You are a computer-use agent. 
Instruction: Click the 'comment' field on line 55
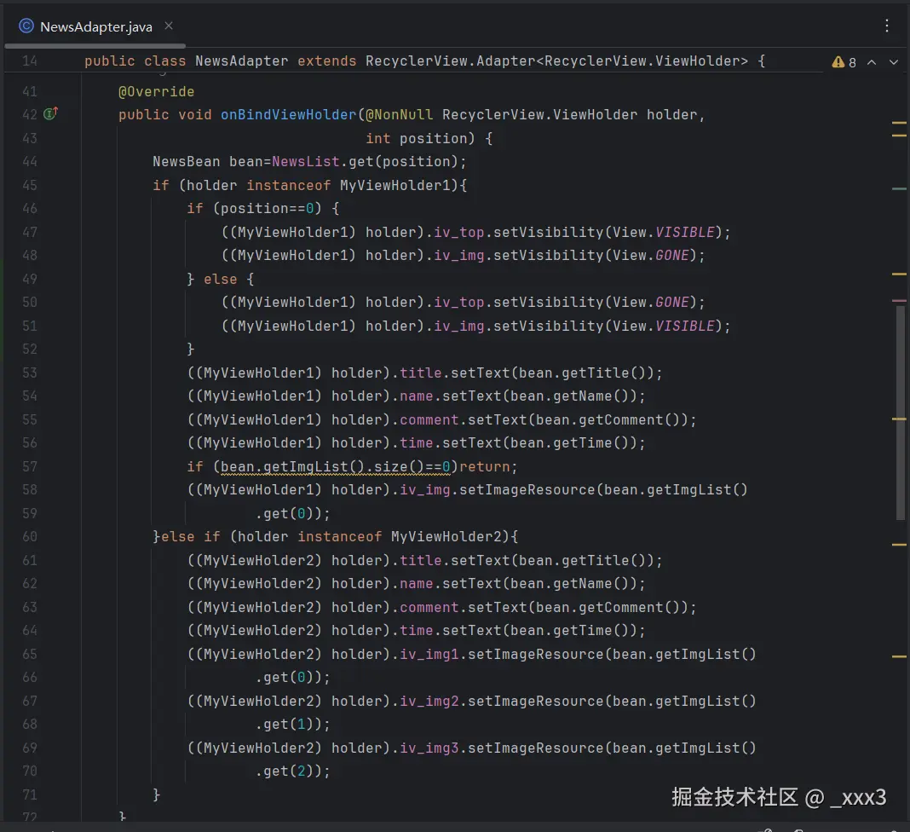coord(429,419)
